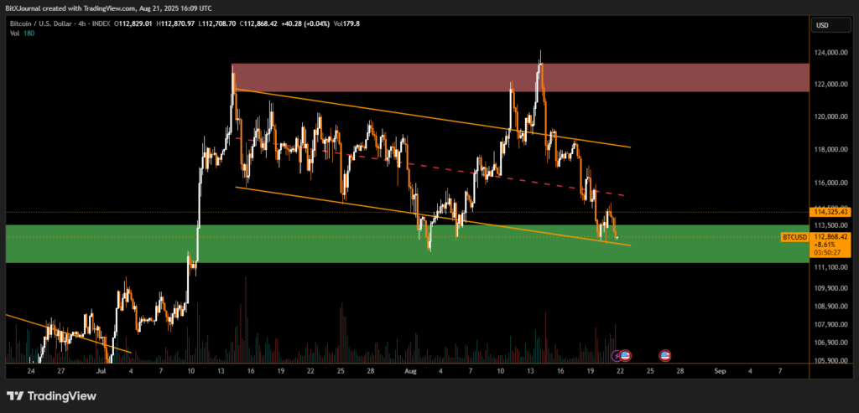
Task: Click the US flag event icon near 26
Action: click(665, 355)
